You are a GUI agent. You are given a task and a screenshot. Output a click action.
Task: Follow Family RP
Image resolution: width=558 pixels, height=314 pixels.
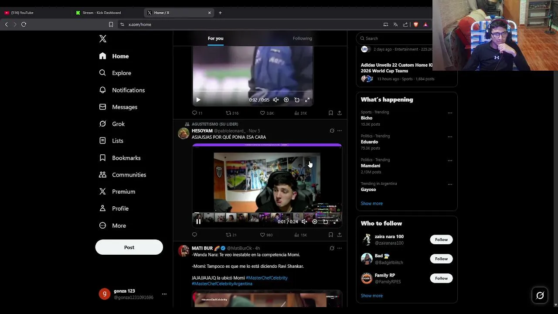click(x=441, y=278)
